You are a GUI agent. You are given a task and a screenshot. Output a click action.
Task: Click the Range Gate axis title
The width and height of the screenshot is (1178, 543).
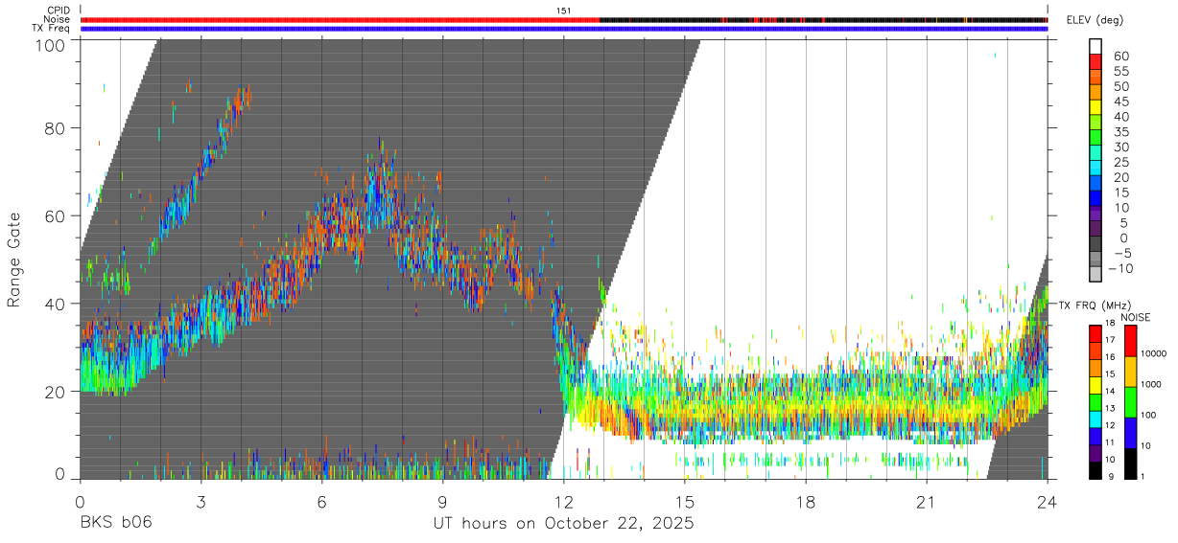14,260
